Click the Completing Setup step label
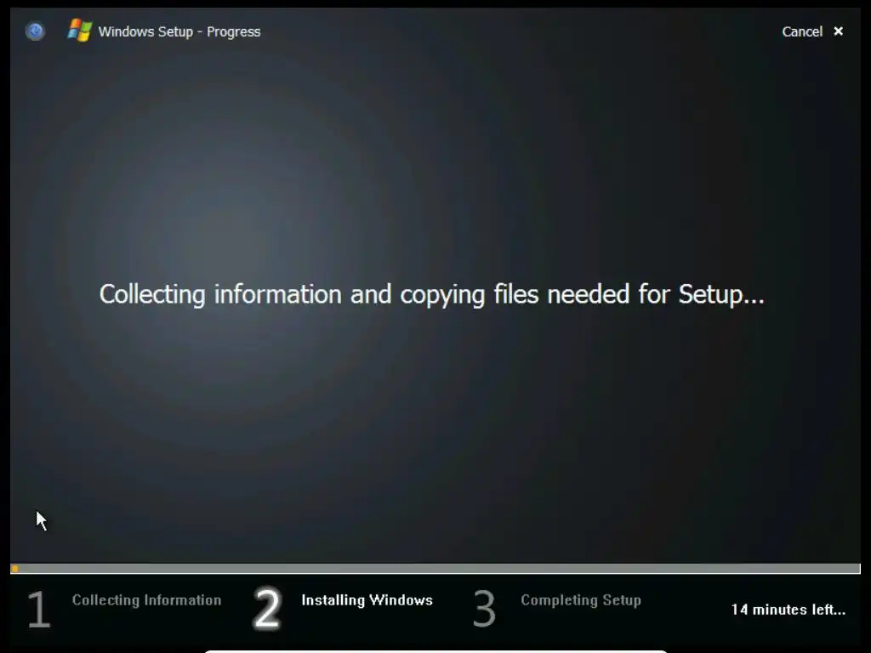The image size is (871, 653). click(x=580, y=600)
